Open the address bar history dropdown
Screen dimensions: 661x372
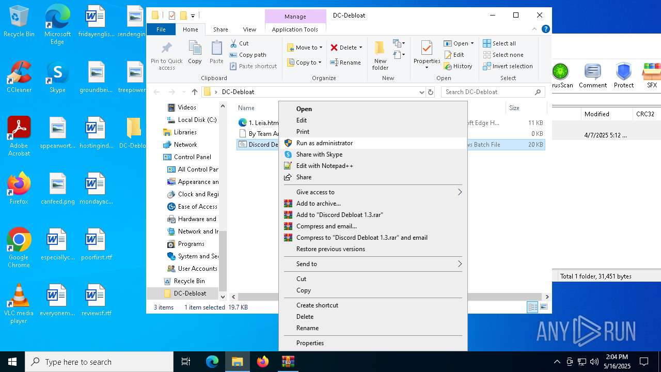point(421,92)
